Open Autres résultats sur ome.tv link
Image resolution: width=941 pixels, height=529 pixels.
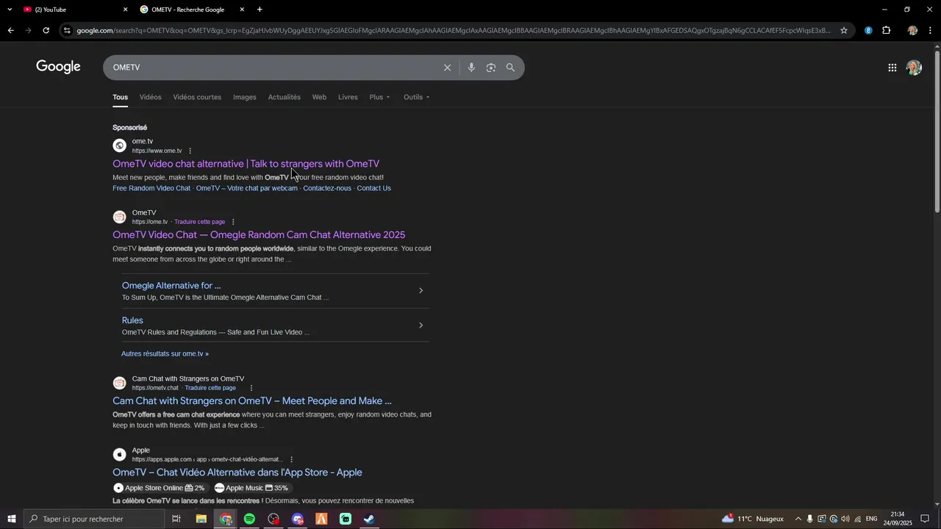tap(165, 354)
